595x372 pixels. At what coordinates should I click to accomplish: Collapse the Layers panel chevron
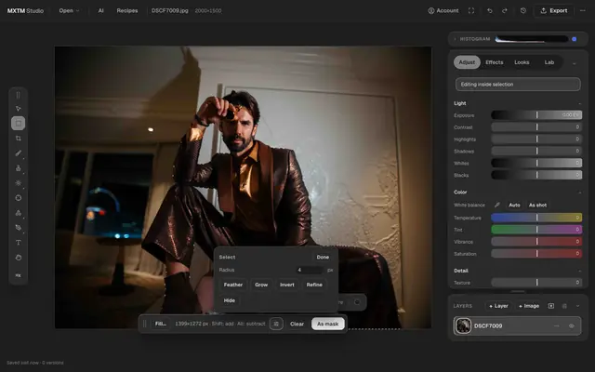tap(577, 306)
